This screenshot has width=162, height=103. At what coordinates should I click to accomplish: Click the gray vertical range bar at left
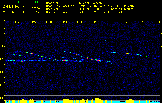point(5,59)
